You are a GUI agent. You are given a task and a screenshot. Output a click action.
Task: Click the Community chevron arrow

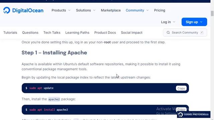[147, 10]
